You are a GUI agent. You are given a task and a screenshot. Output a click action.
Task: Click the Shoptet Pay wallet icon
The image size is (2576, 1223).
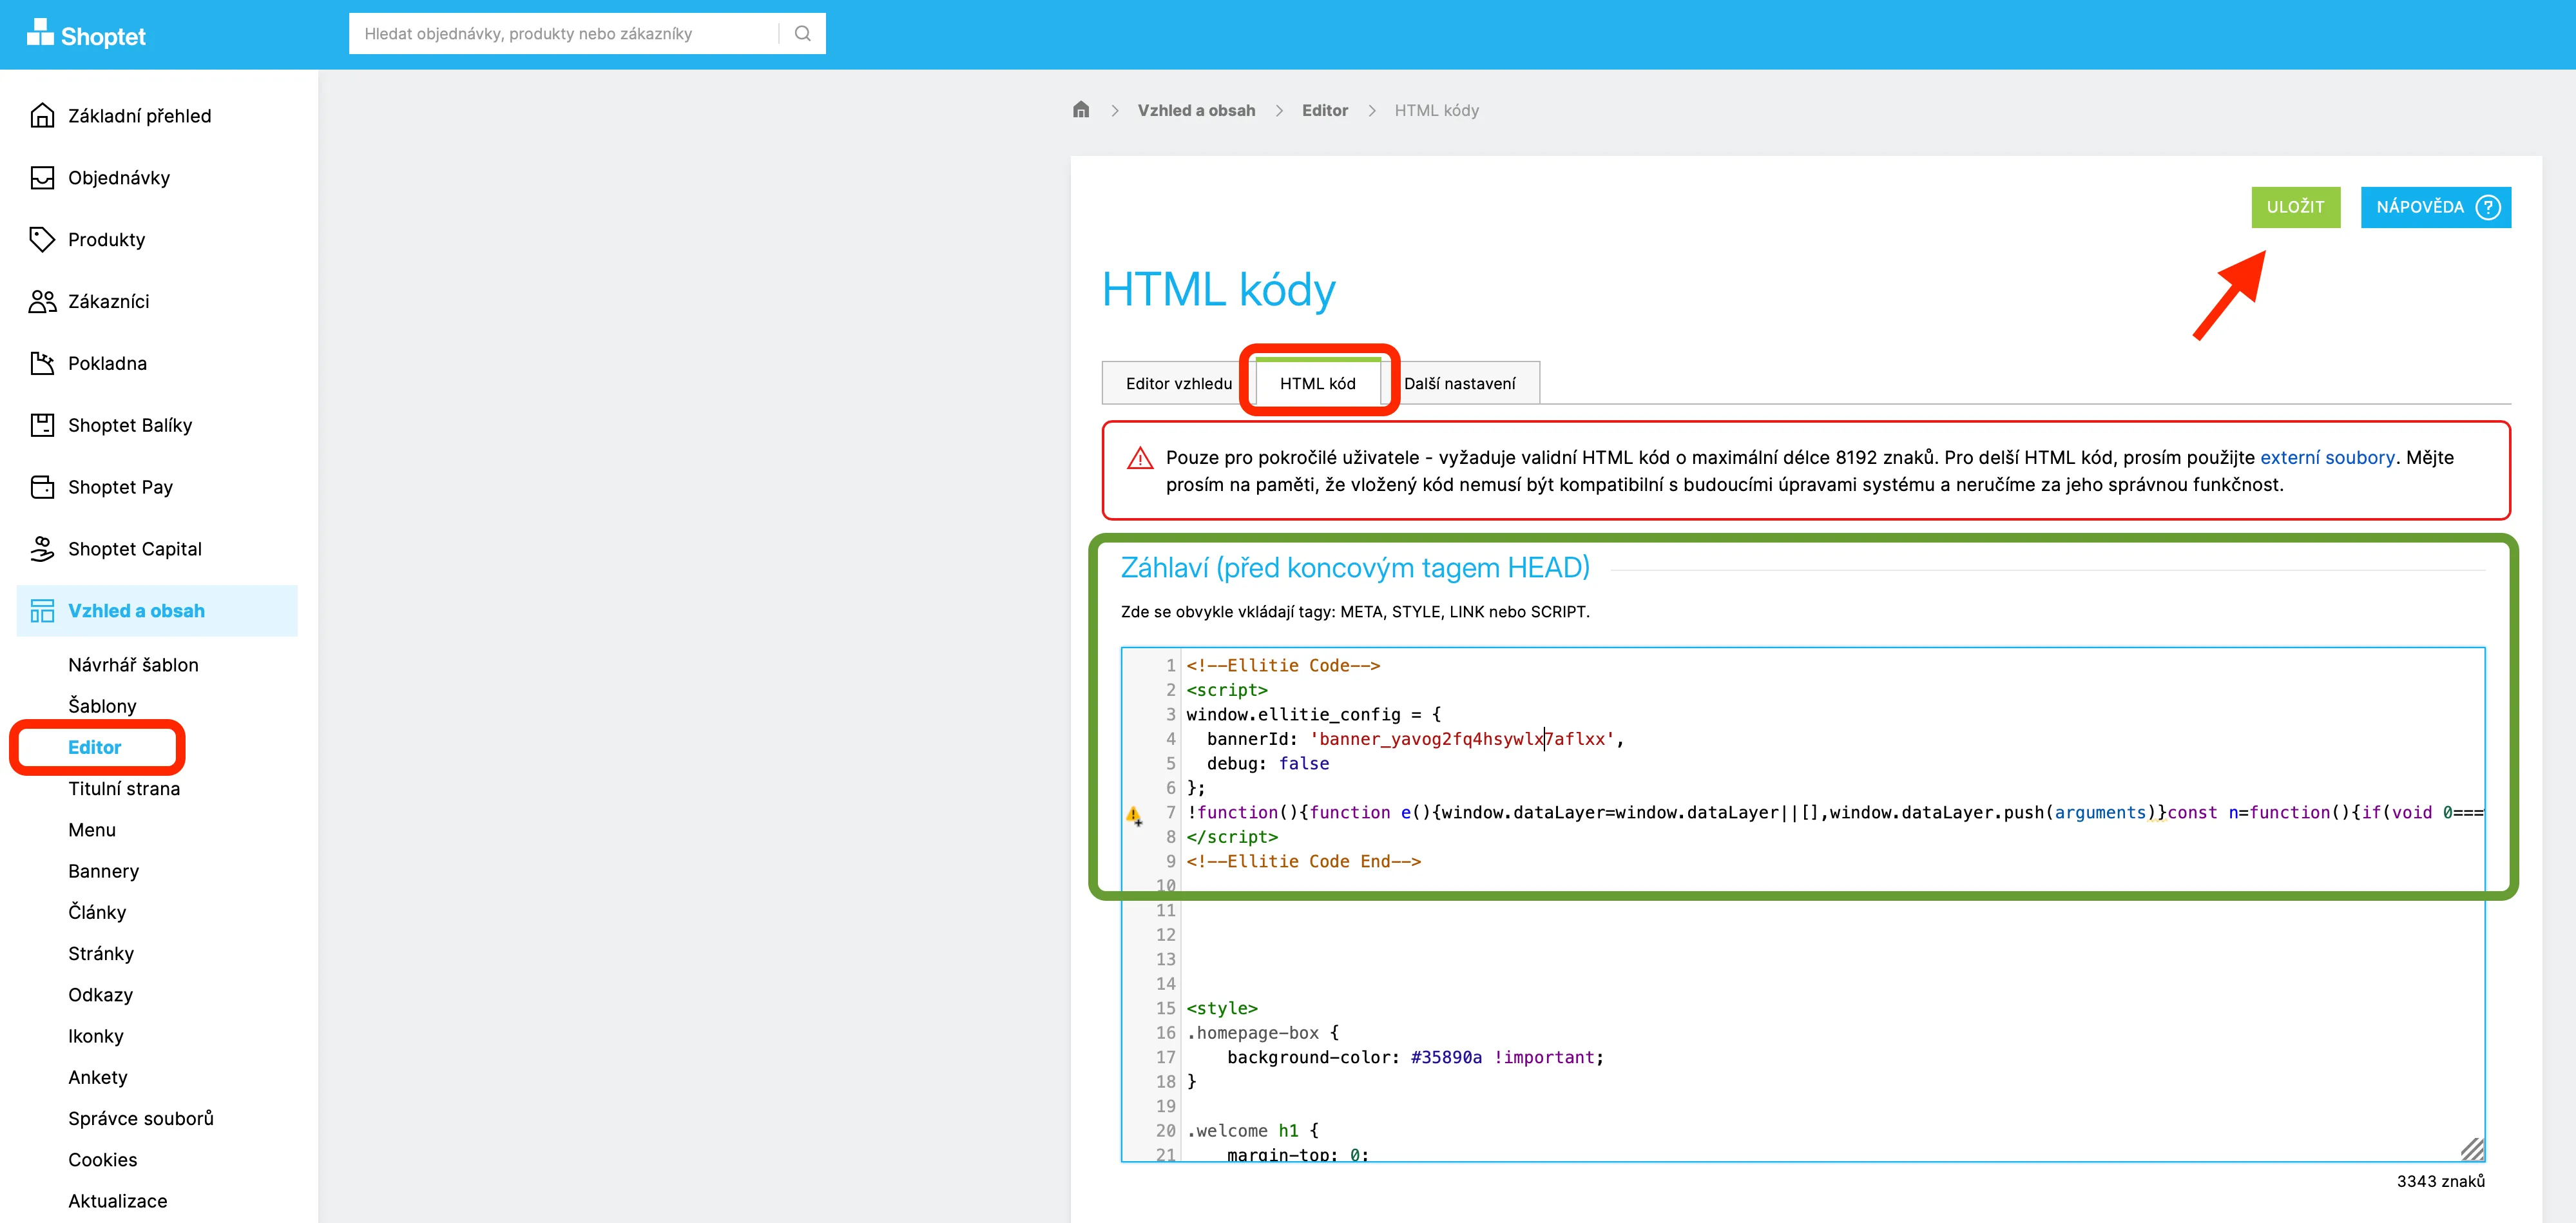(x=41, y=487)
